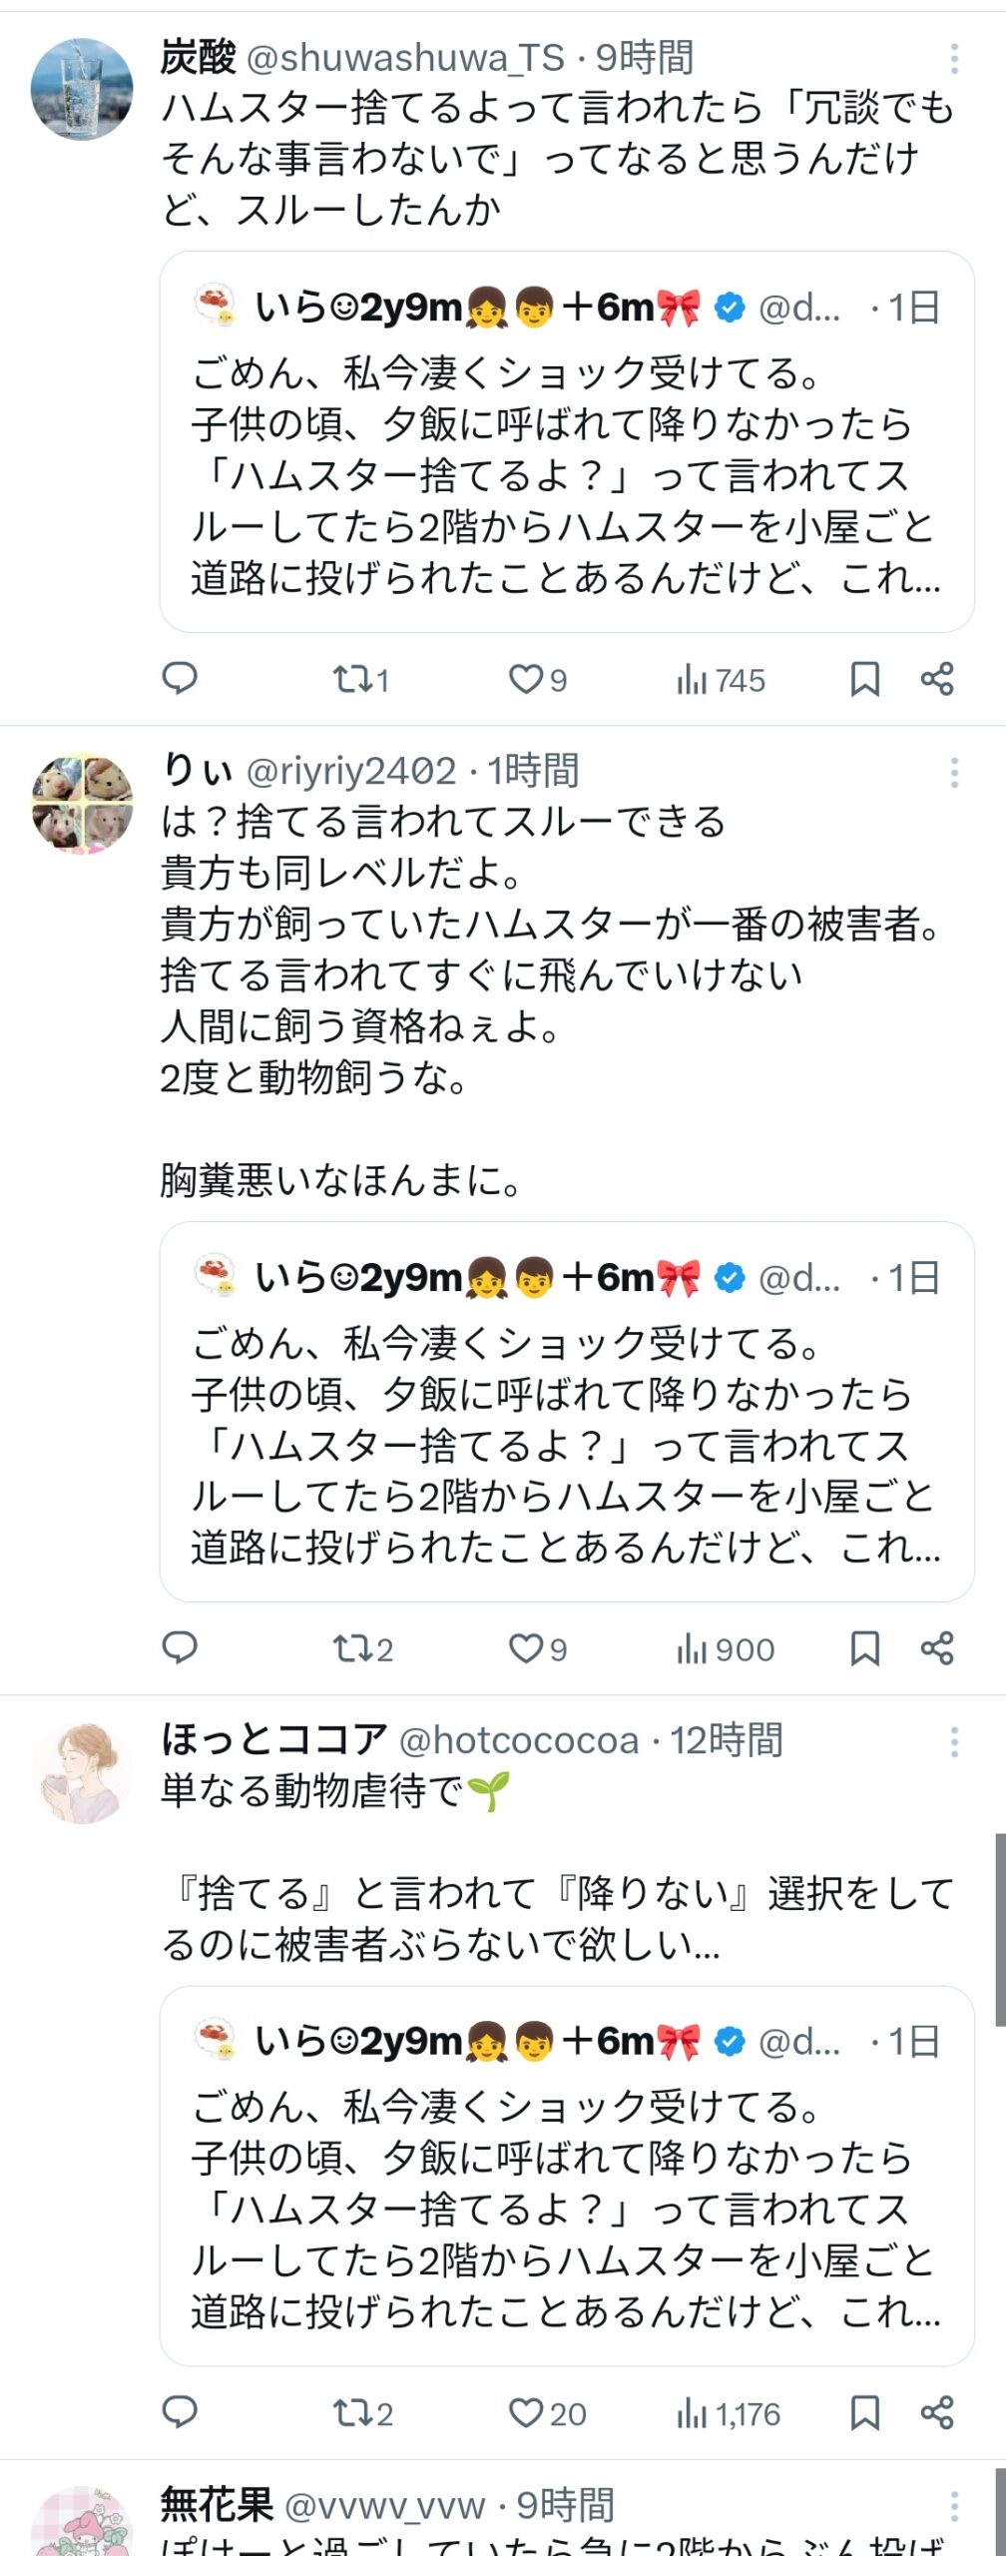Open 炭酸 profile picture
Screen dimensions: 1006x2556
tap(82, 89)
